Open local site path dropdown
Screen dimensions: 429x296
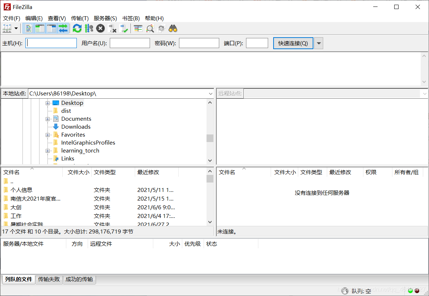click(211, 94)
